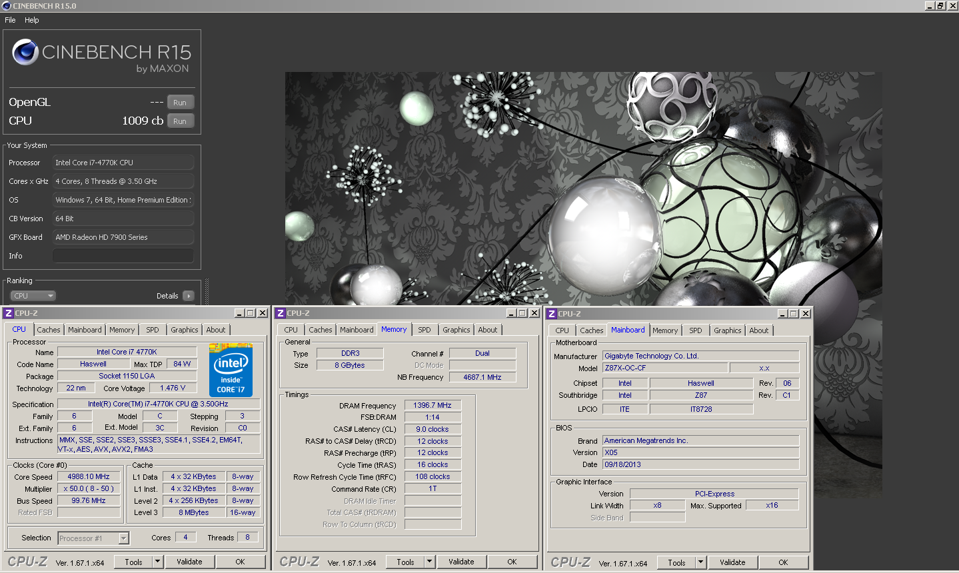
Task: Switch to About tab in first CPU-Z window
Action: click(x=216, y=330)
